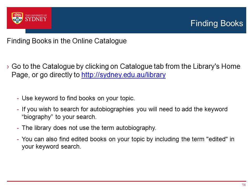Click the autobiographies keyword bullet text
This screenshot has height=189, width=252.
(x=124, y=113)
